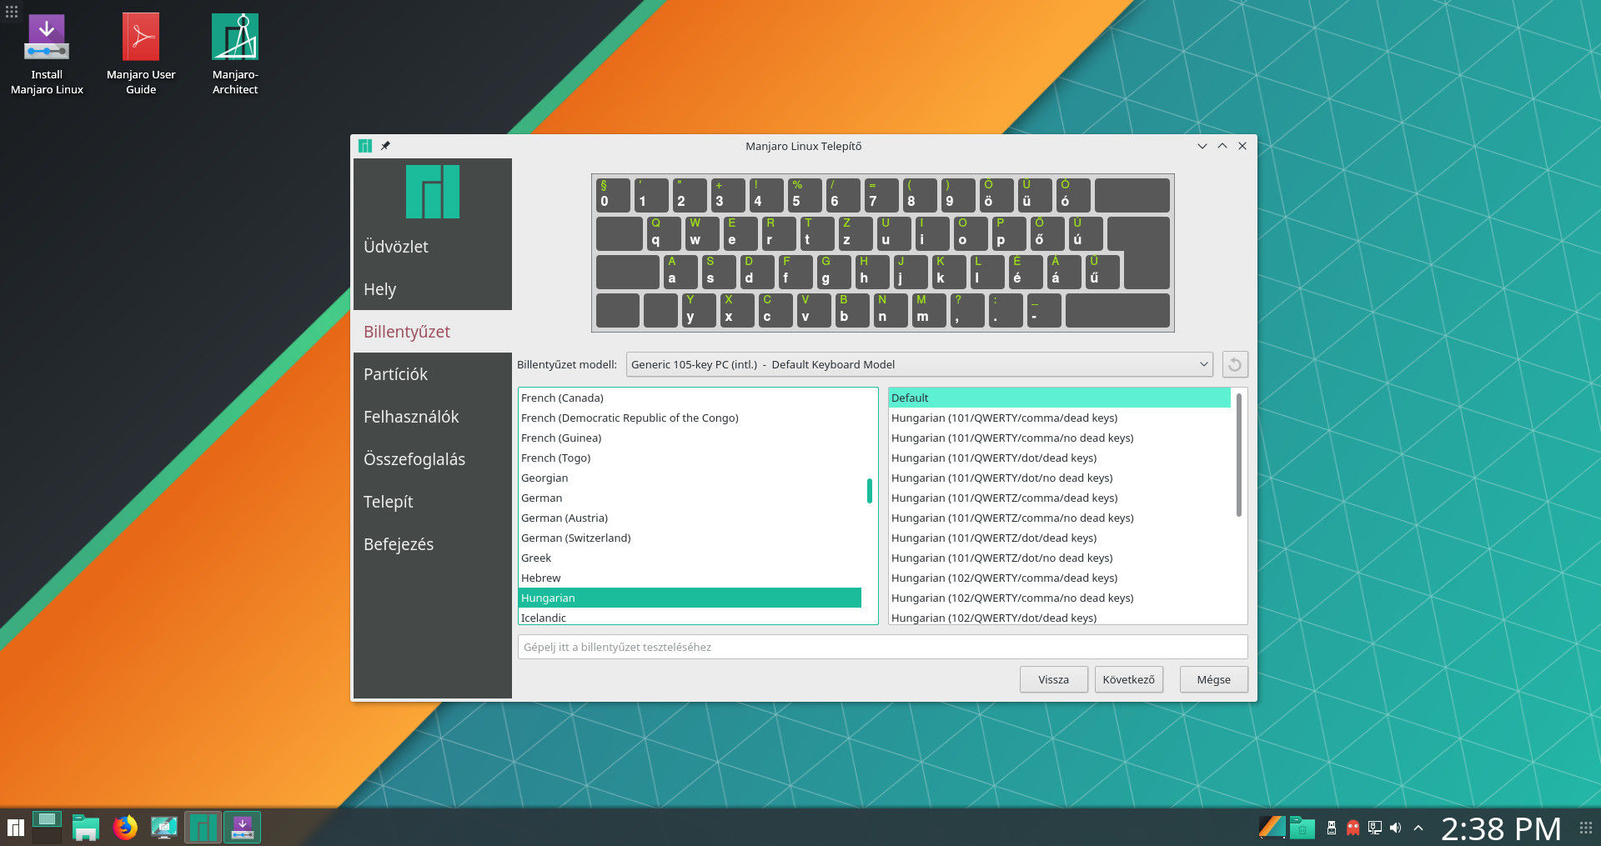The height and width of the screenshot is (846, 1601).
Task: Select Hungarian (102/QWERTY/comma/no dead keys) variant
Action: click(1059, 598)
